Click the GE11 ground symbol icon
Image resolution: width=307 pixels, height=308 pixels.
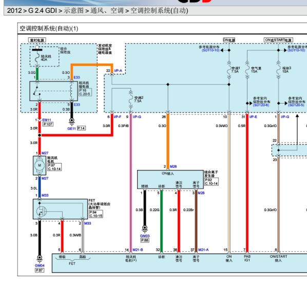(72, 121)
